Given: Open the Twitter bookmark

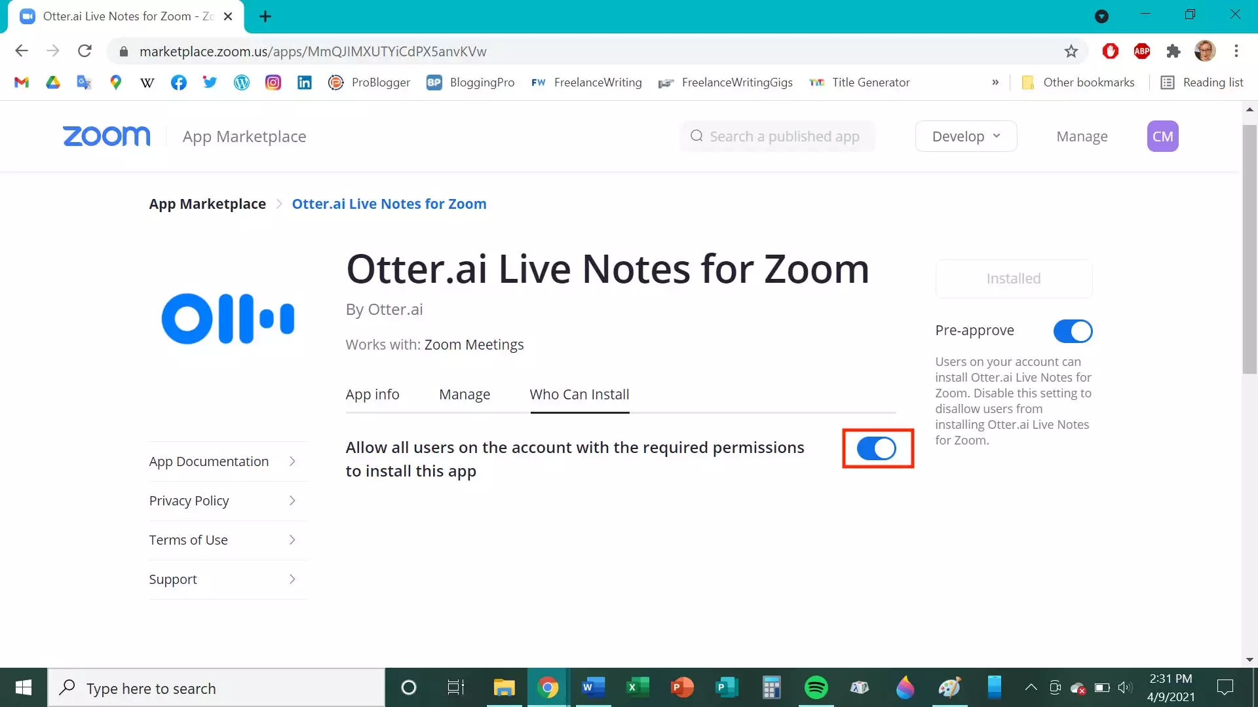Looking at the screenshot, I should [x=210, y=82].
